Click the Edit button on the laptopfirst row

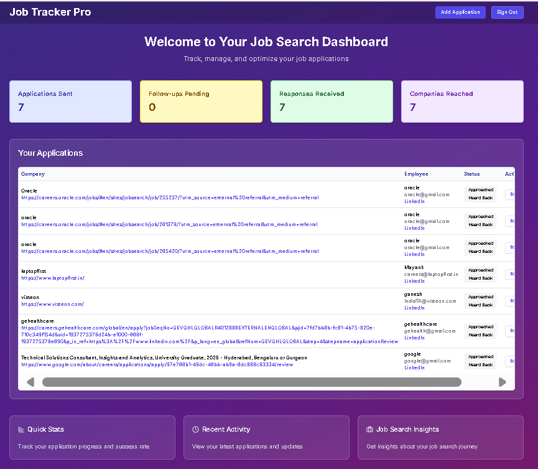[x=510, y=273]
